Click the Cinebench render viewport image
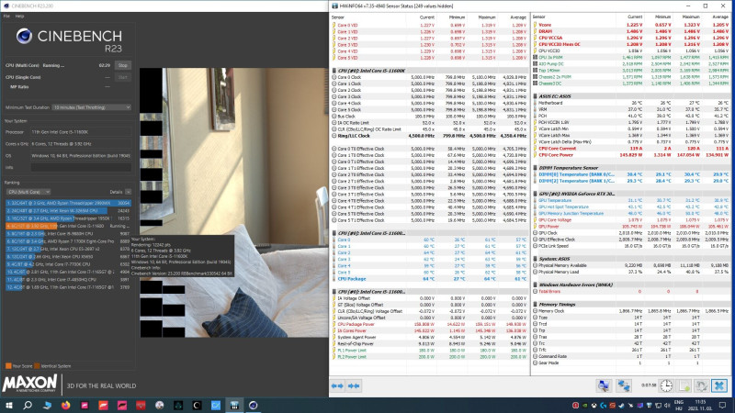735x413 pixels. point(233,202)
